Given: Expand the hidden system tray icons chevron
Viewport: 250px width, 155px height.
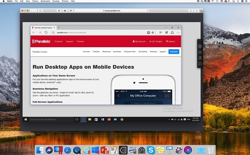Looking at the screenshot, I should [x=169, y=119].
